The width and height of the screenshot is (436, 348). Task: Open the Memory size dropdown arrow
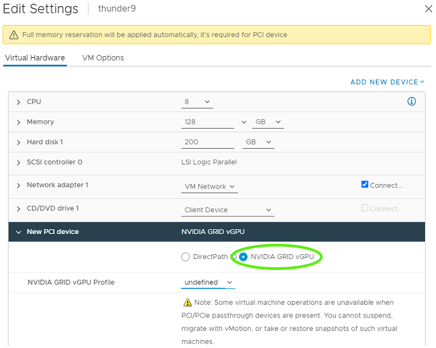(244, 122)
